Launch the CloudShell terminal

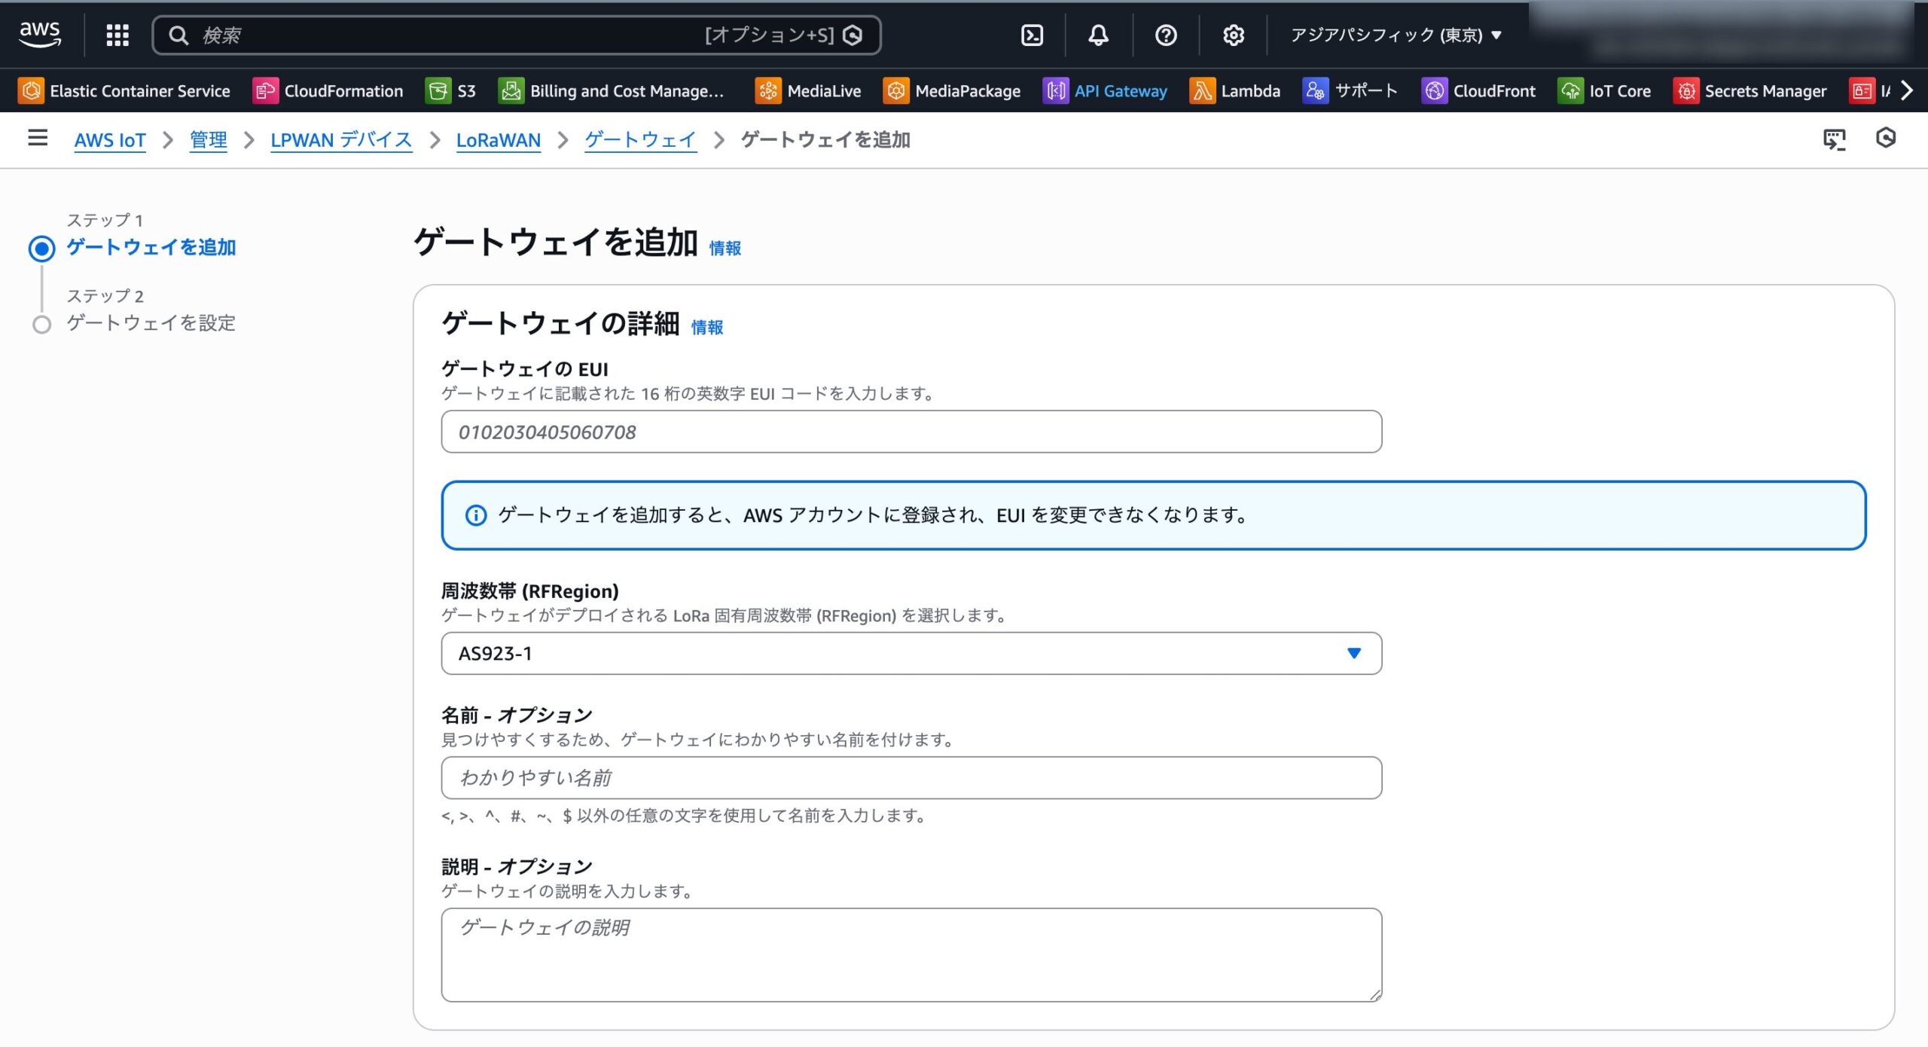1032,35
